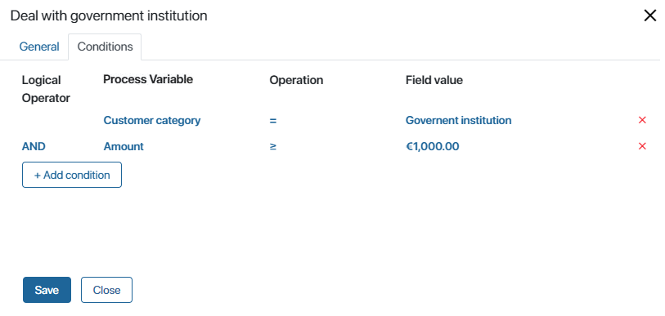The width and height of the screenshot is (665, 316).
Task: Click the Logical Operator column header
Action: [46, 89]
